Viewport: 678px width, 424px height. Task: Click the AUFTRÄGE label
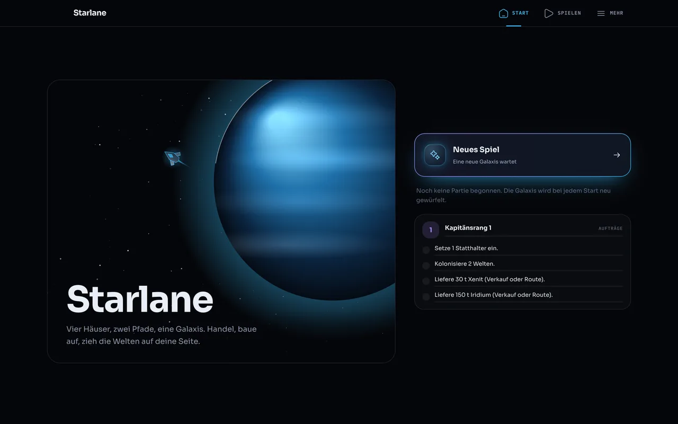pyautogui.click(x=610, y=228)
